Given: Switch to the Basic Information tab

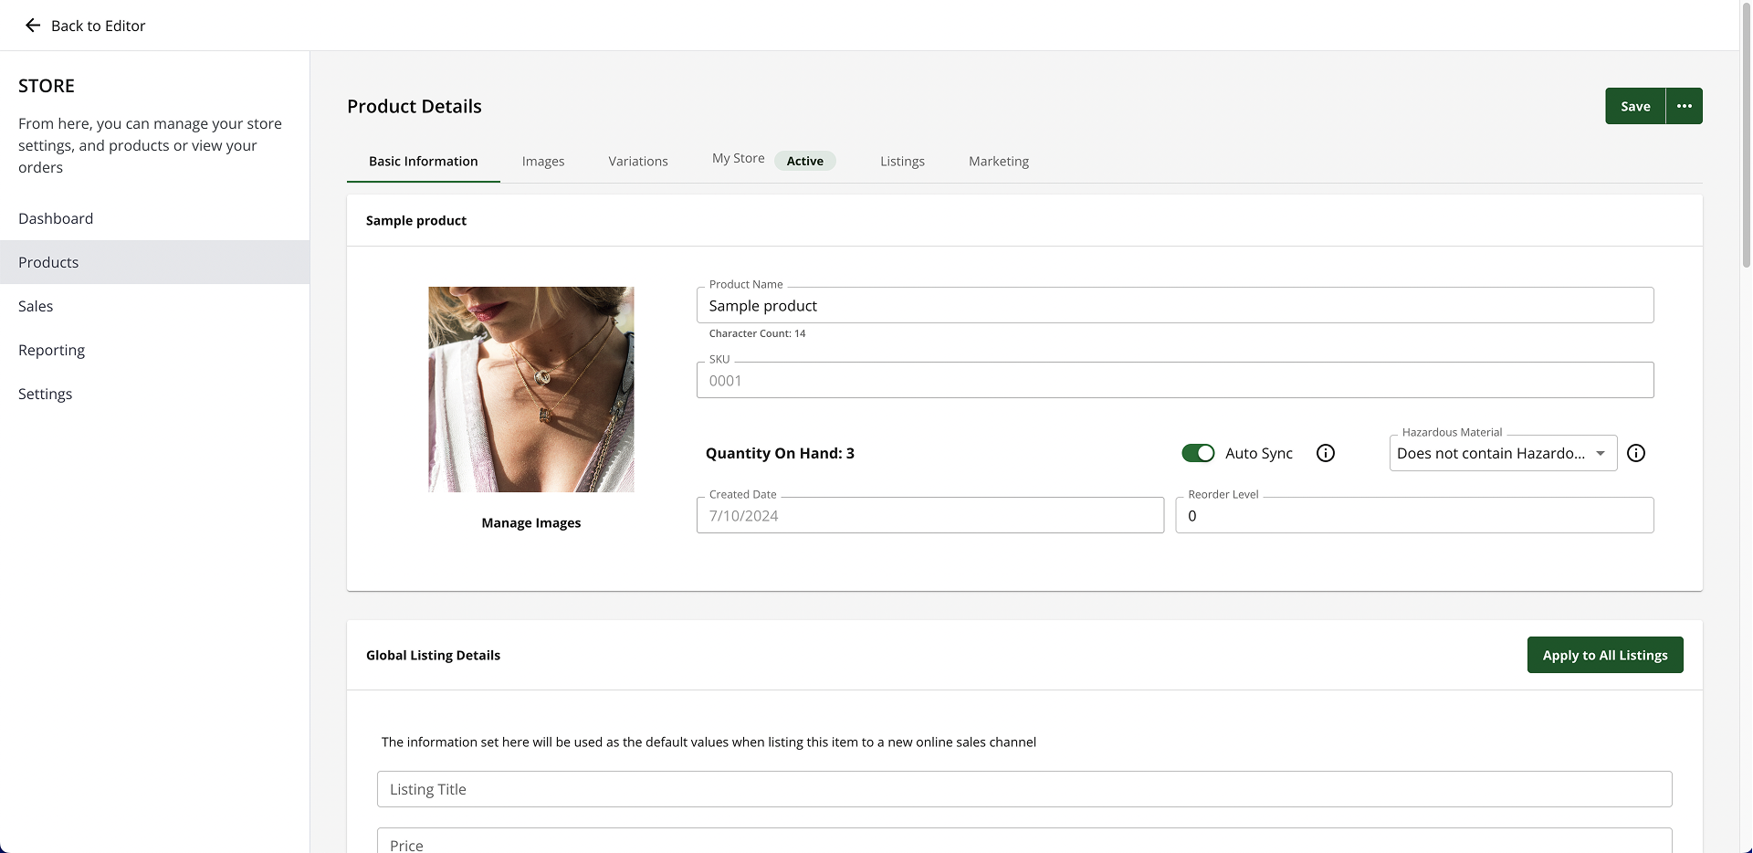Looking at the screenshot, I should (424, 161).
